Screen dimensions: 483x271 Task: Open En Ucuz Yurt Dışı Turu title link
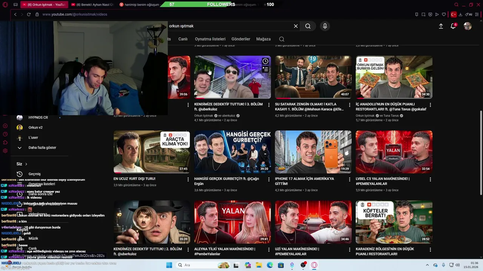point(134,179)
